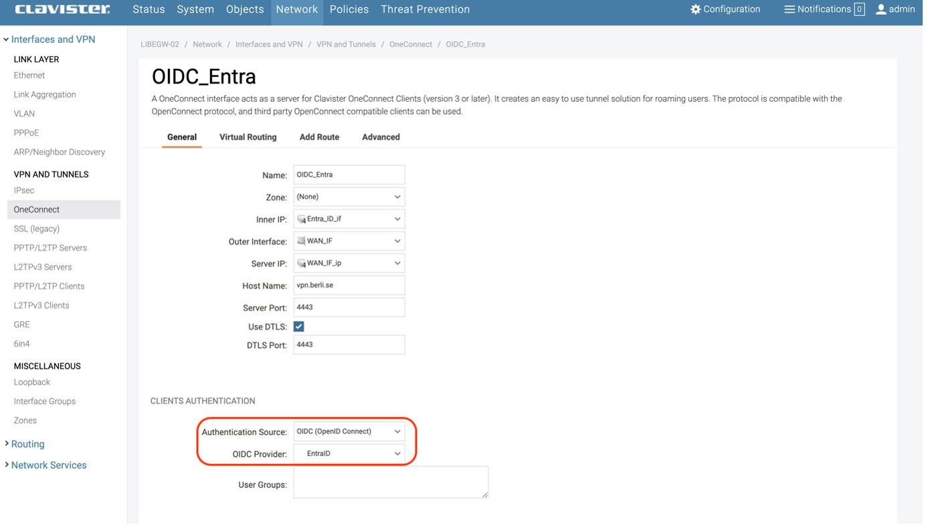The image size is (926, 527).
Task: Open the Network menu
Action: [x=297, y=9]
